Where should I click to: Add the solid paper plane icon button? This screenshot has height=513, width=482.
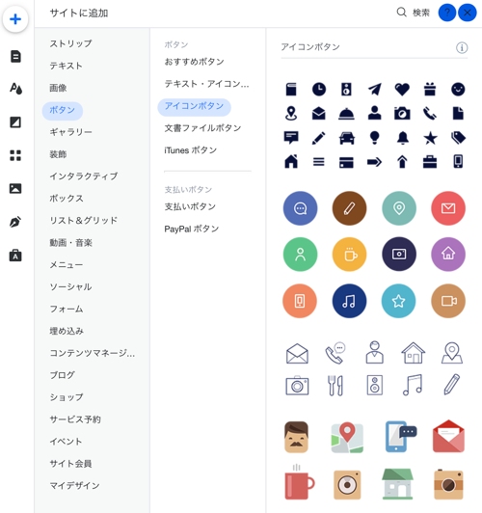[374, 89]
